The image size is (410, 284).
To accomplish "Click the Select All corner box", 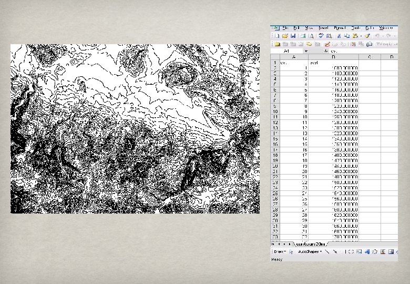I will tap(275, 57).
